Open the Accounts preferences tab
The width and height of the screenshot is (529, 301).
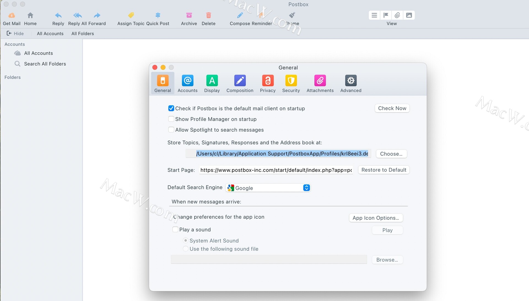187,83
